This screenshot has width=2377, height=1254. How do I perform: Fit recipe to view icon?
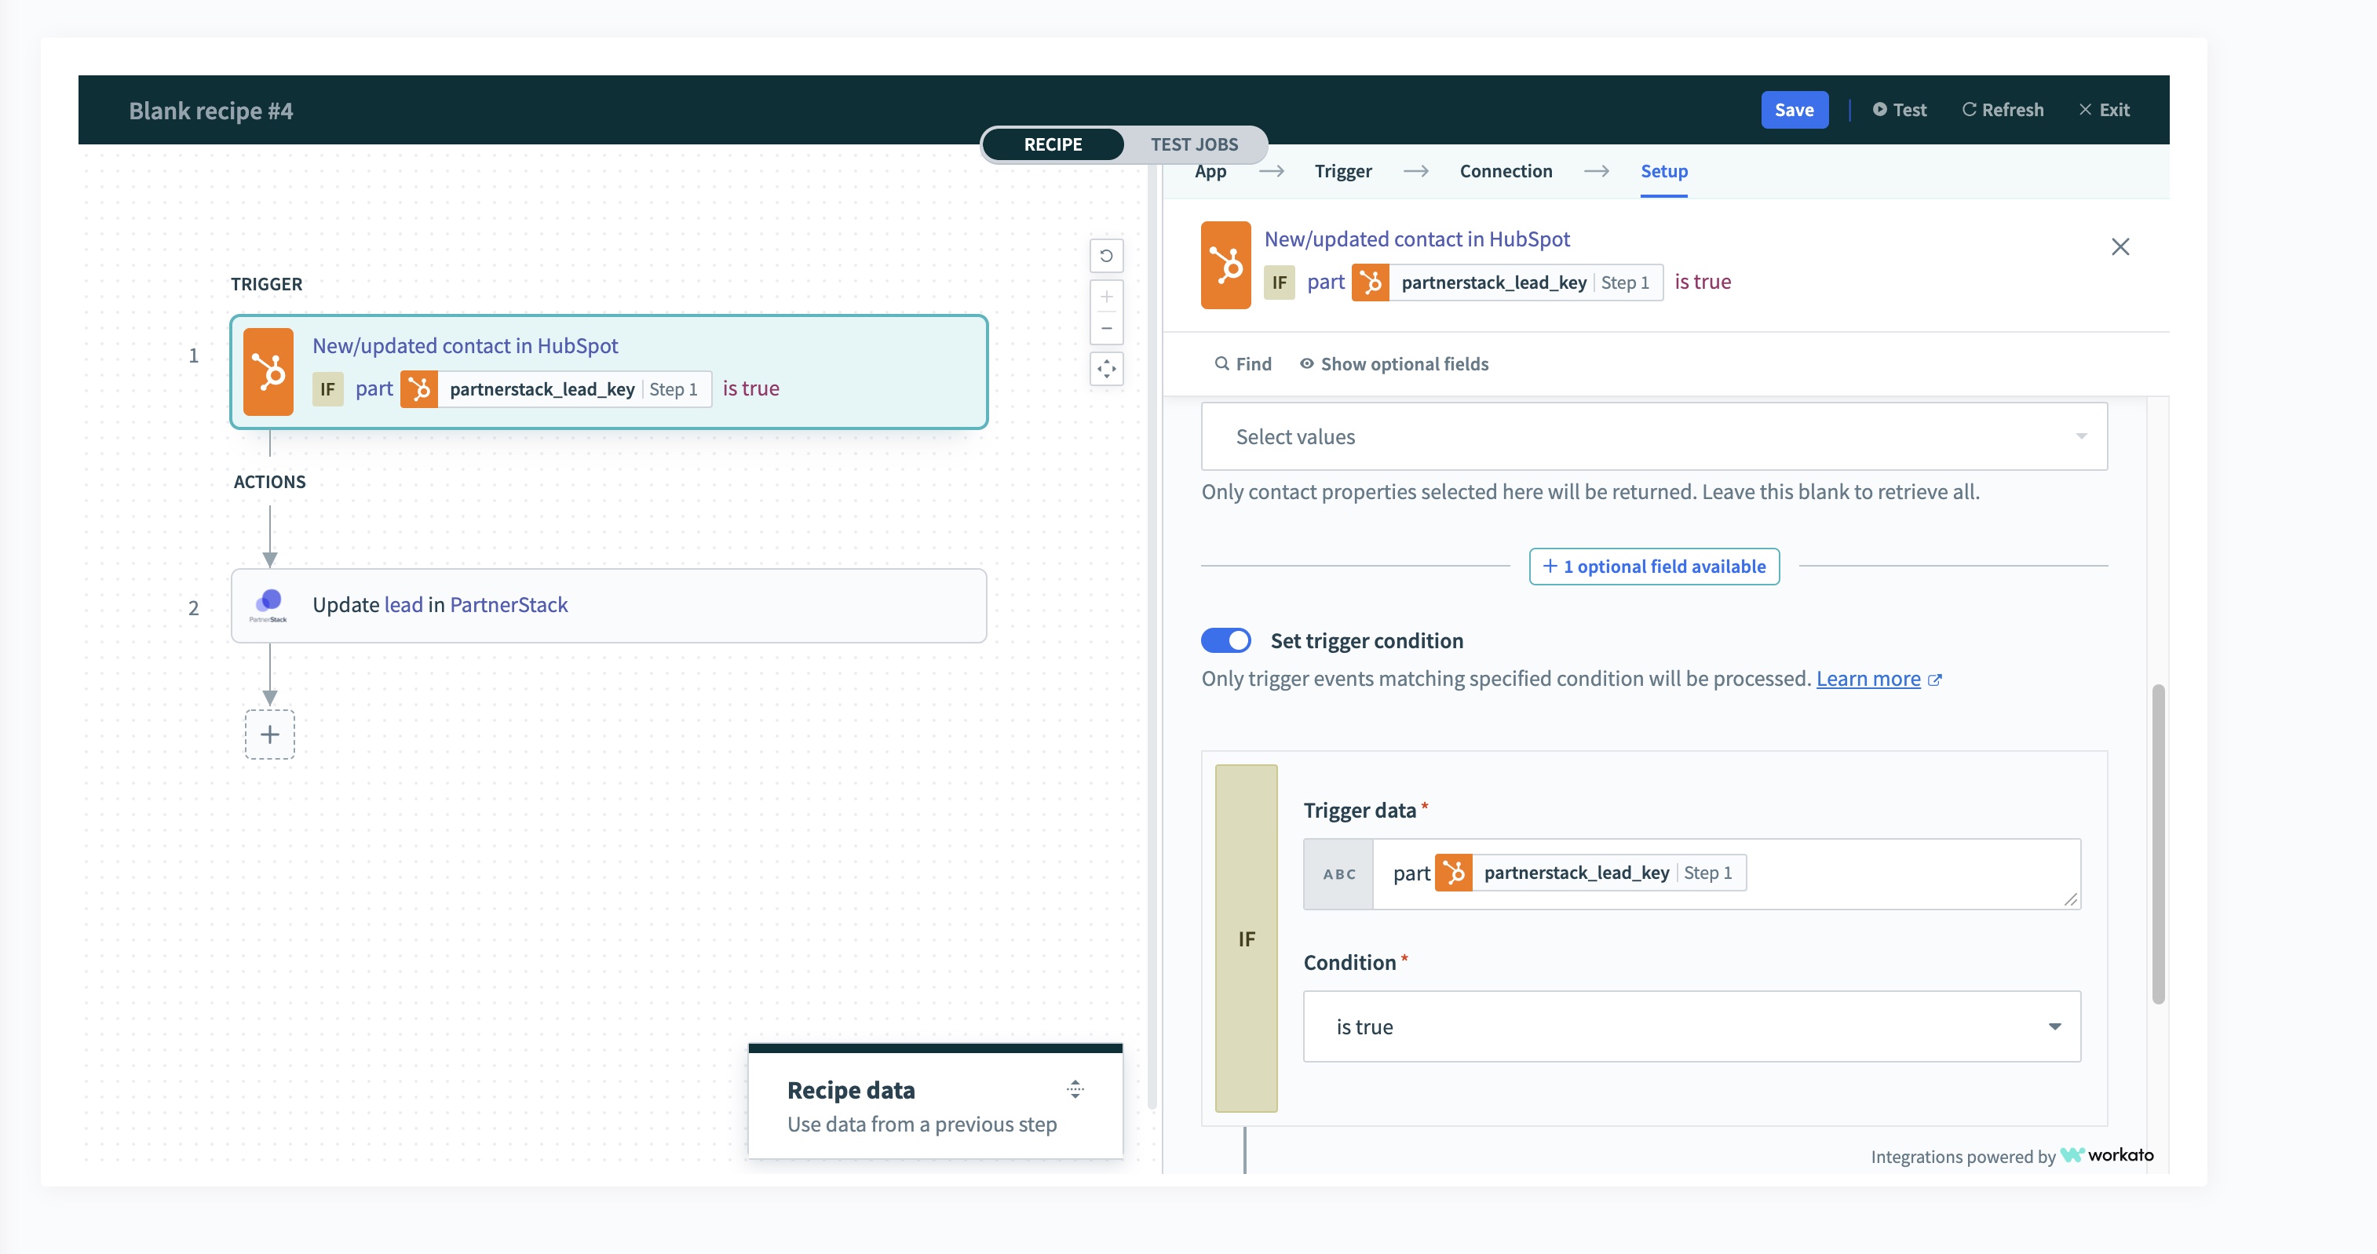coord(1106,369)
